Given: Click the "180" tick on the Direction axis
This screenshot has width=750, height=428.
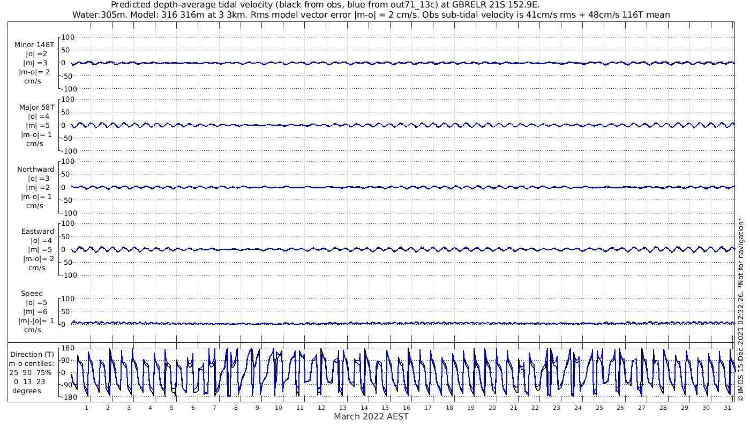Looking at the screenshot, I should [67, 348].
